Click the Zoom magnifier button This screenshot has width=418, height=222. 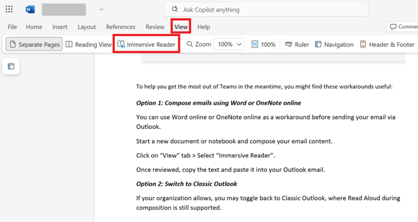(x=199, y=44)
